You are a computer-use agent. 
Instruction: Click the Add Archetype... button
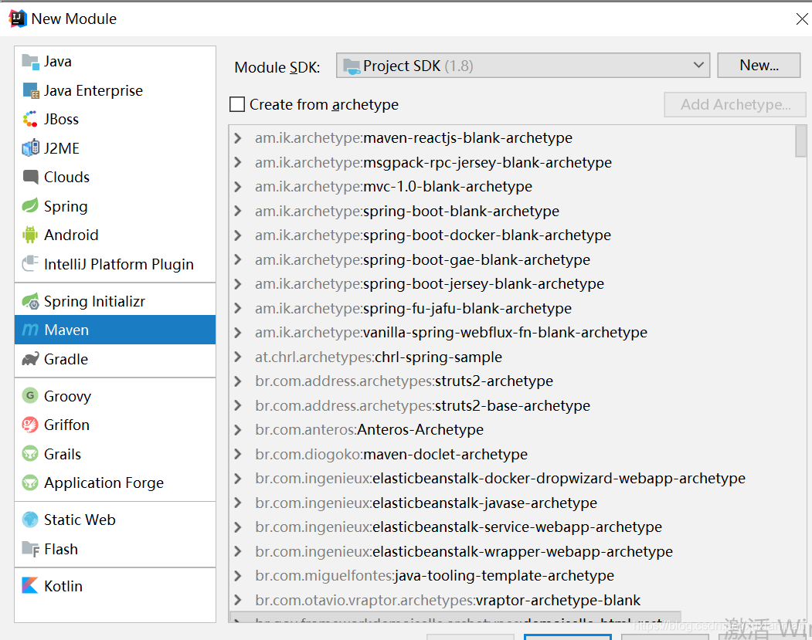click(735, 104)
